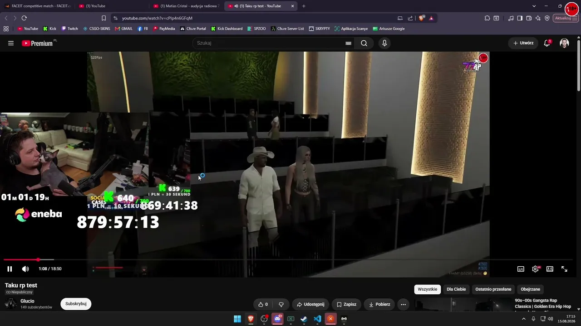Open the Brave Wallet icon
The image size is (581, 326).
529,18
